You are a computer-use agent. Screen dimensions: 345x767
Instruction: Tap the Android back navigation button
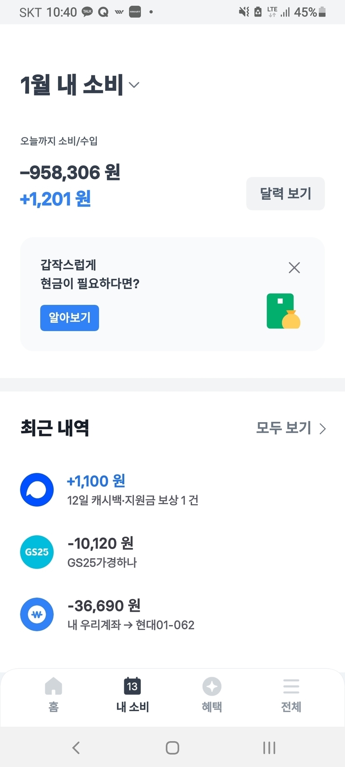point(76,747)
